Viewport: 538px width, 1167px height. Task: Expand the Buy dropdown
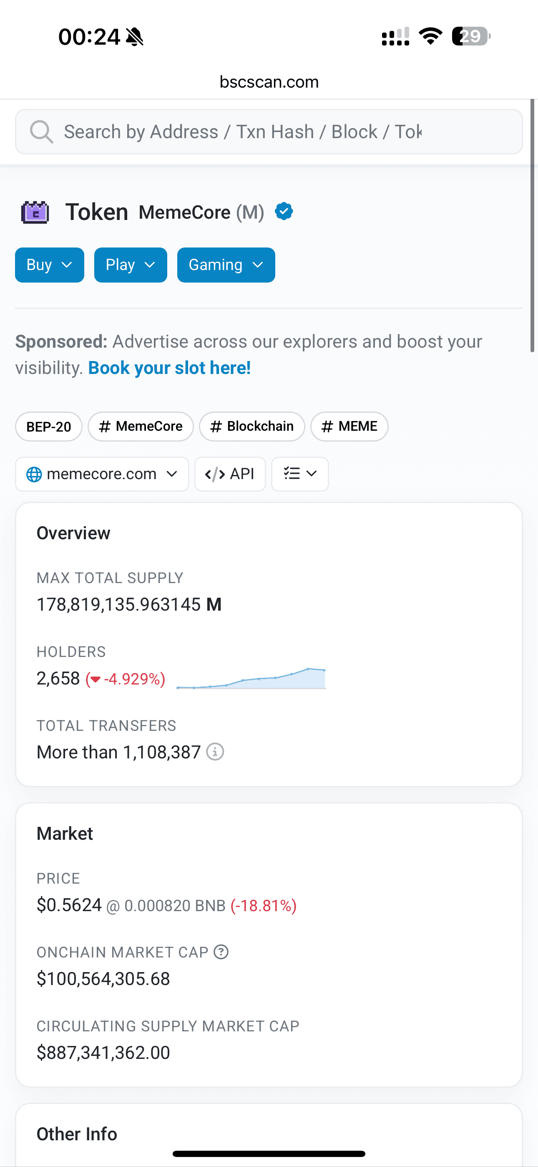(49, 265)
